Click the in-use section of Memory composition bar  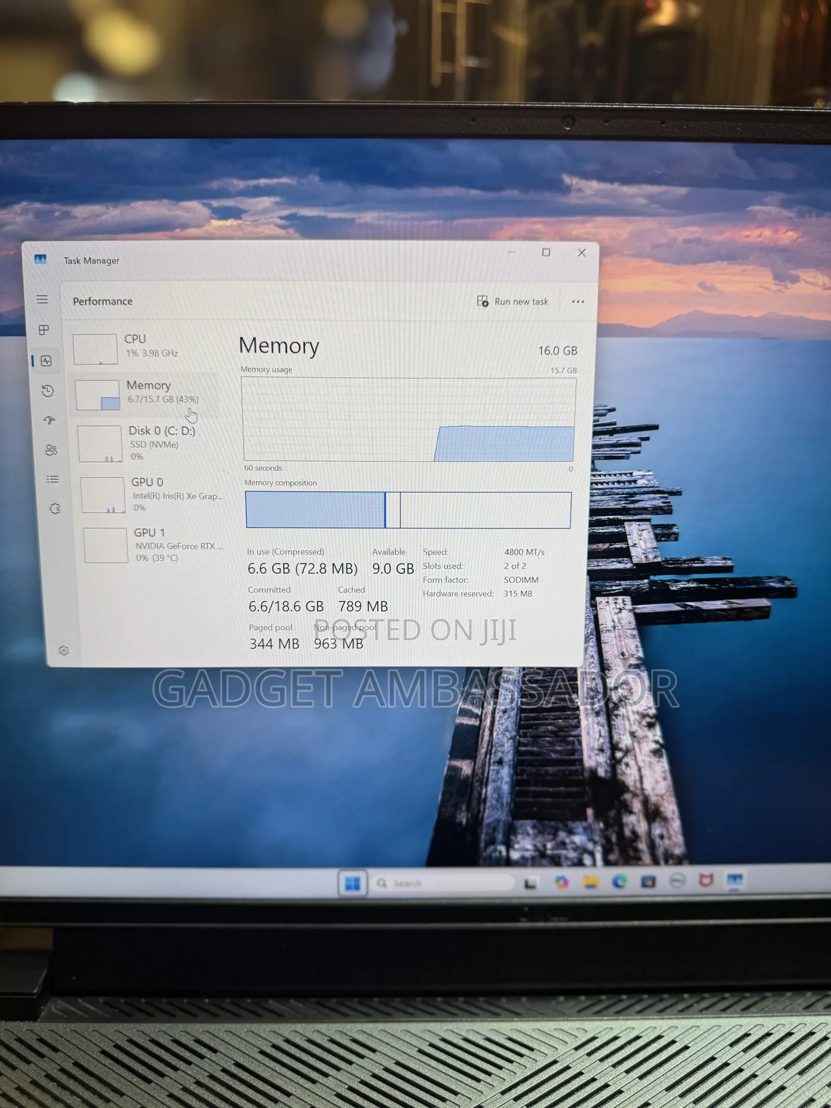point(315,510)
